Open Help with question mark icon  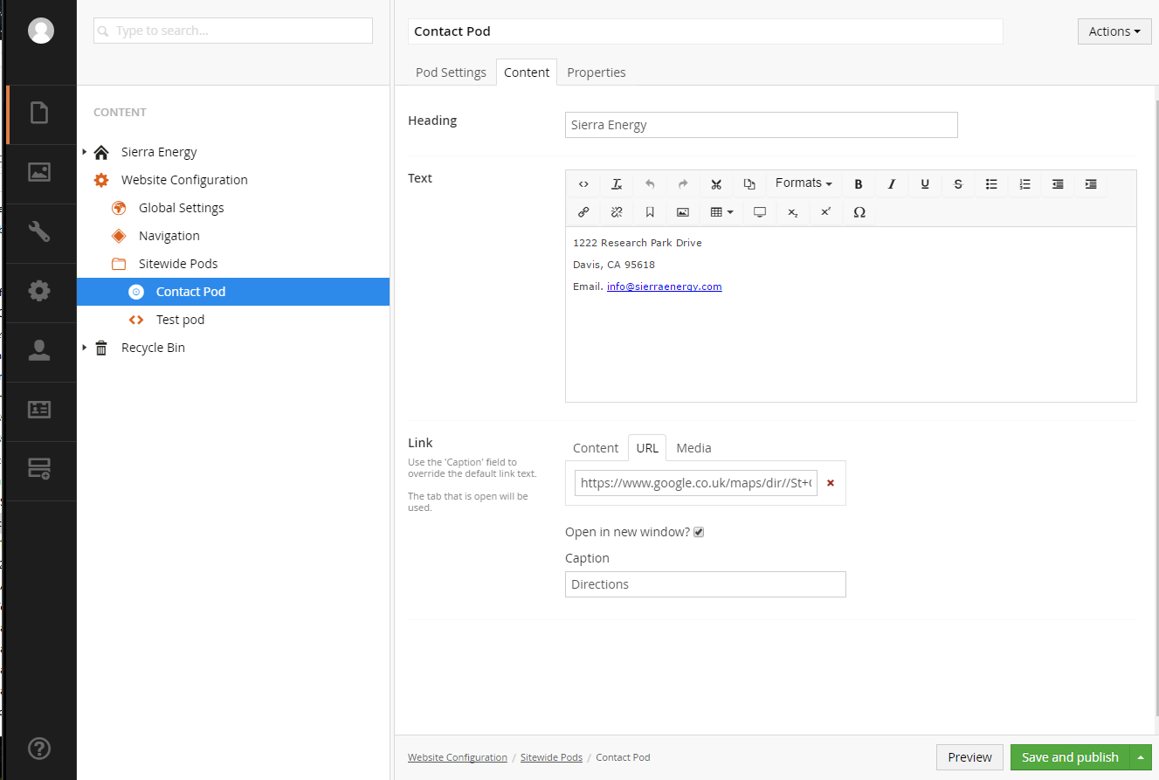[x=39, y=749]
